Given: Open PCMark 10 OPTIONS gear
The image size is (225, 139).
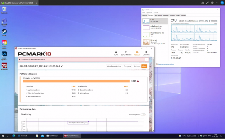Looking at the screenshot, I should [x=146, y=53].
